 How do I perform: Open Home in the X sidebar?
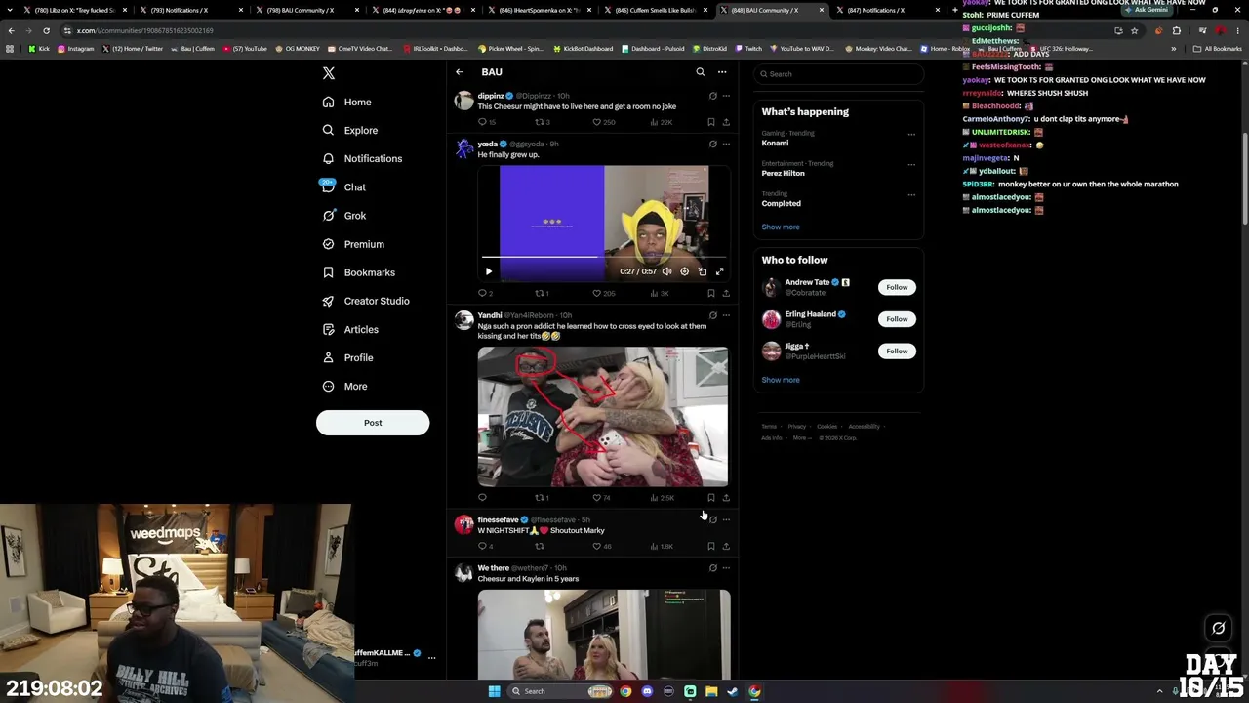coord(347,102)
